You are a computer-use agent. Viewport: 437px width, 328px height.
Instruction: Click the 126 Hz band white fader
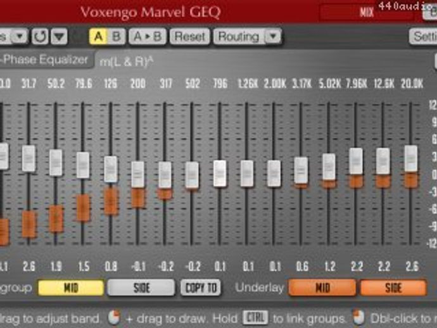point(111,169)
